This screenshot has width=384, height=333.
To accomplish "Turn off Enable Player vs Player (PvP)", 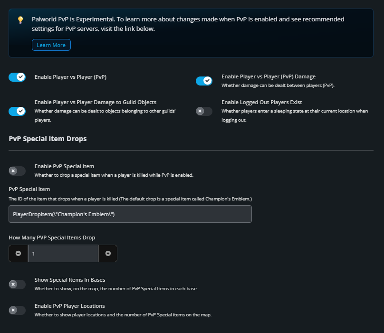I will [x=17, y=76].
